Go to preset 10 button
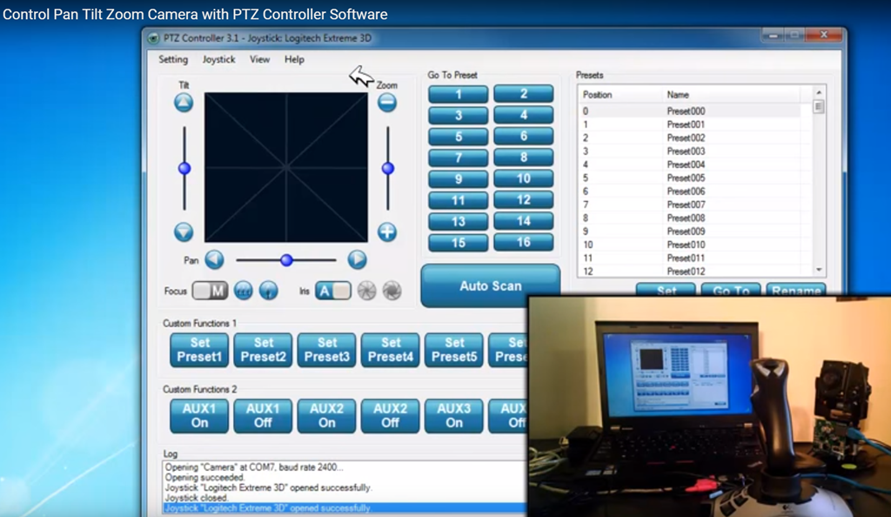This screenshot has width=891, height=517. [x=523, y=179]
